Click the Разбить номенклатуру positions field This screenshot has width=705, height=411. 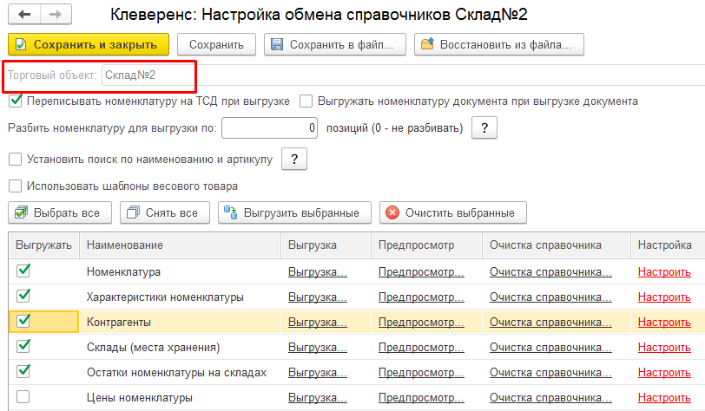coord(270,128)
